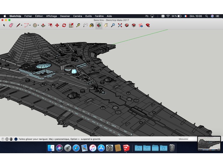Image resolution: width=223 pixels, height=167 pixels.
Task: Open the Aide menu
Action: click(109, 16)
